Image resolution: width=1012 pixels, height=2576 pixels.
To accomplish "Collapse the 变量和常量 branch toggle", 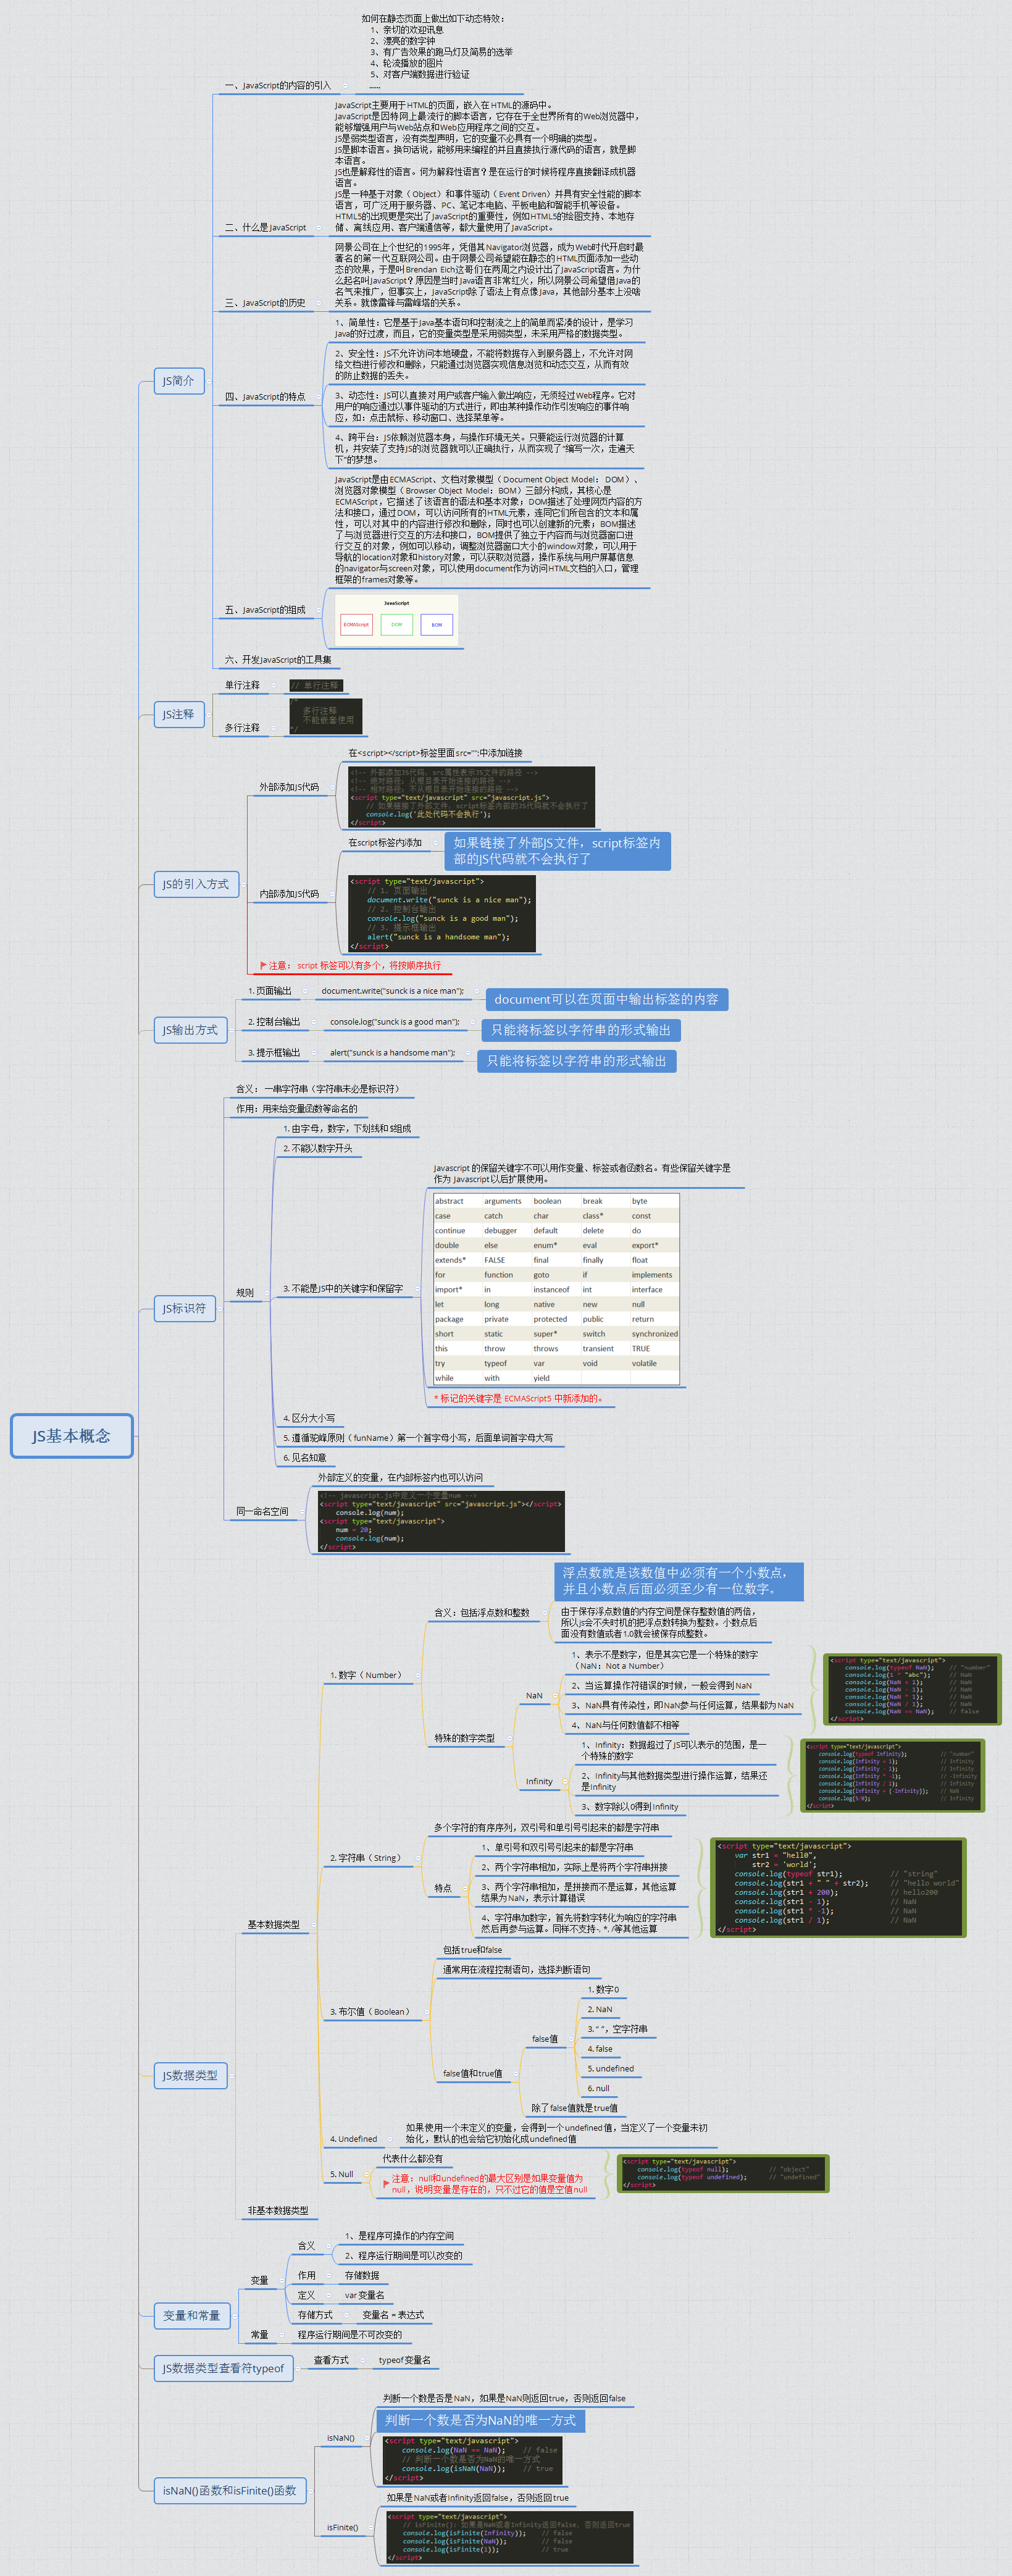I will coord(236,2315).
